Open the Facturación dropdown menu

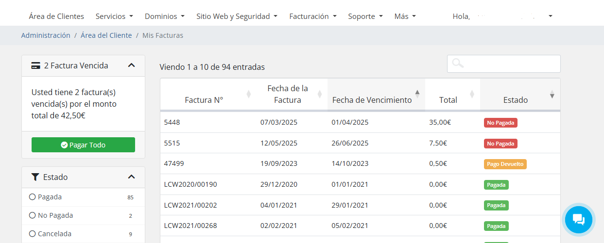pos(312,16)
